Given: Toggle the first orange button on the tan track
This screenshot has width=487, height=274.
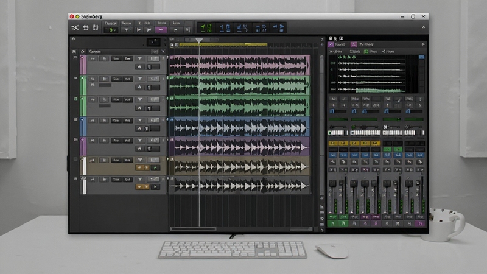Looking at the screenshot, I should [x=139, y=167].
